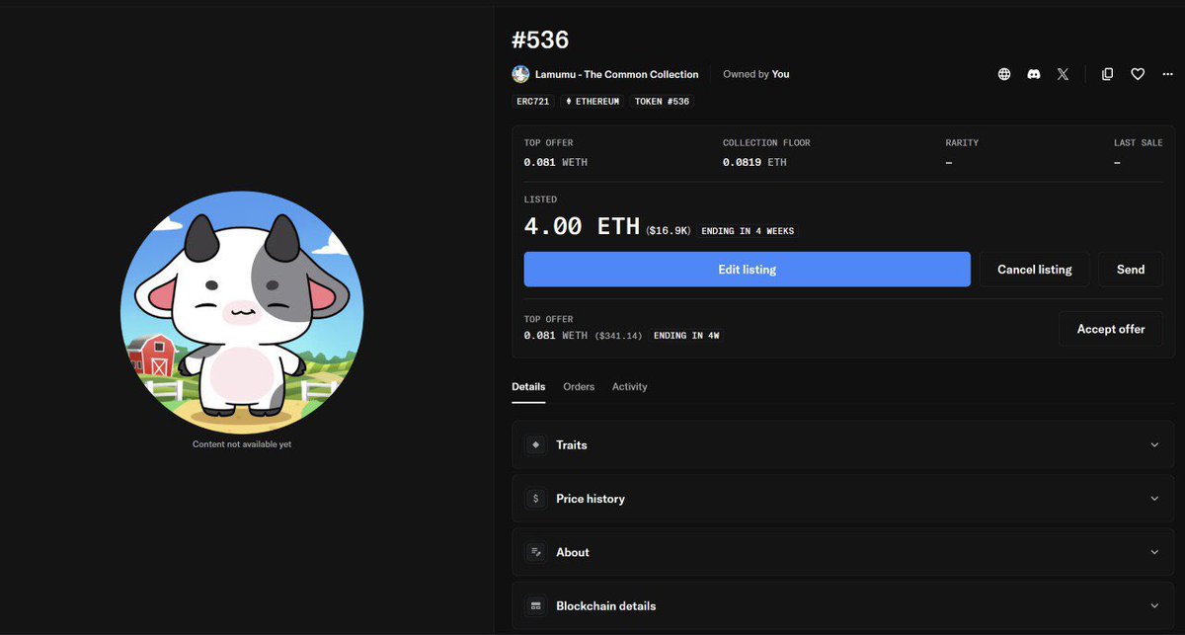Click the collection floor 0.0819 ETH value

(x=754, y=162)
